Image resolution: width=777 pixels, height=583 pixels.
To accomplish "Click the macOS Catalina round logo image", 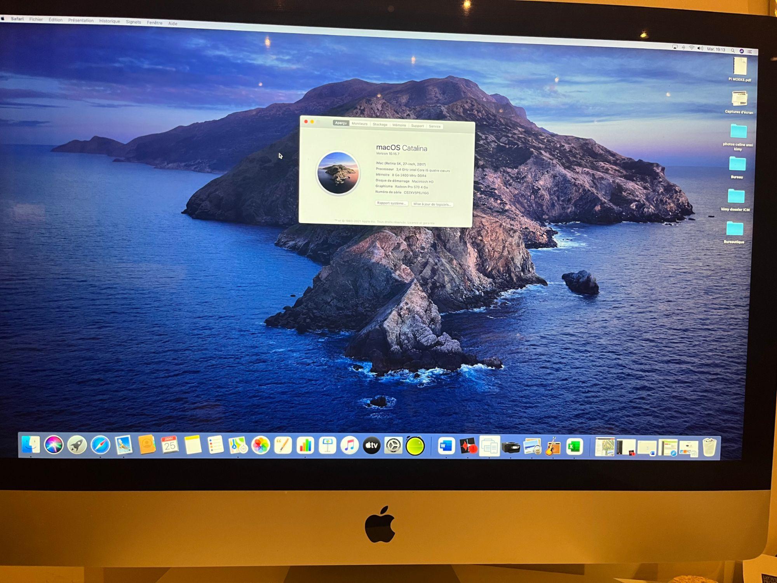I will 338,173.
